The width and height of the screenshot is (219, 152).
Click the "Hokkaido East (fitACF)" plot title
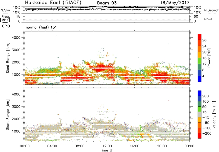pos(53,3)
